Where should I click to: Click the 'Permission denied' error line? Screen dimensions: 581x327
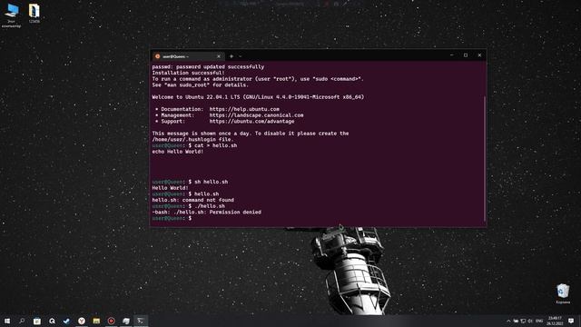(206, 213)
